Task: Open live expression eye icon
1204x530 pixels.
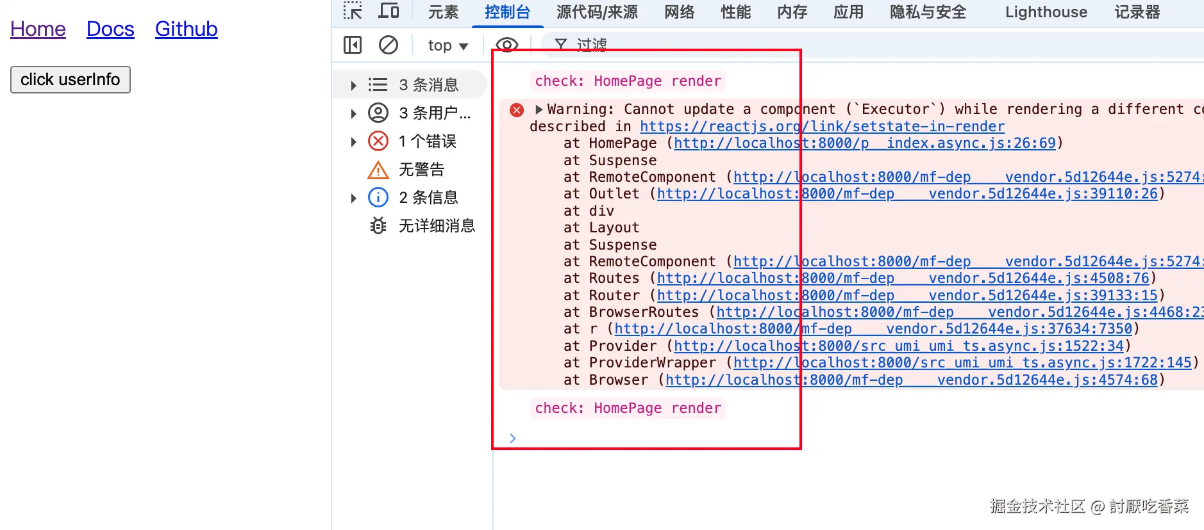Action: pos(507,45)
